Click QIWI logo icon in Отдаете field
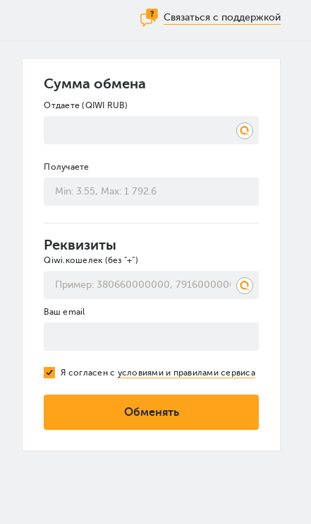The image size is (311, 524). [x=245, y=131]
